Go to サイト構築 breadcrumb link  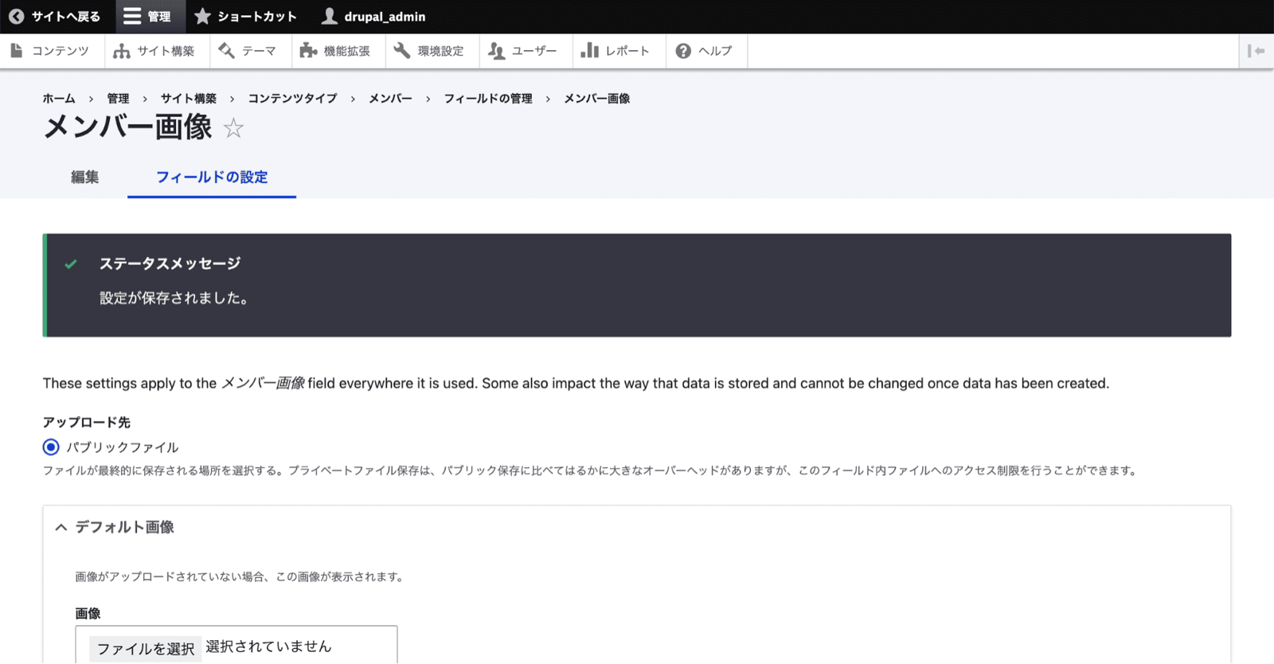pos(189,99)
